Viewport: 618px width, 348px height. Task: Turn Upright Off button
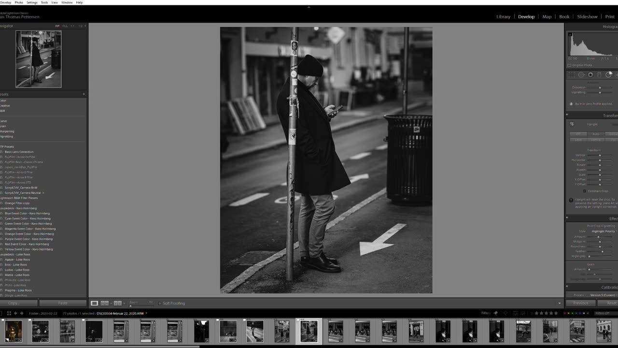click(x=578, y=134)
